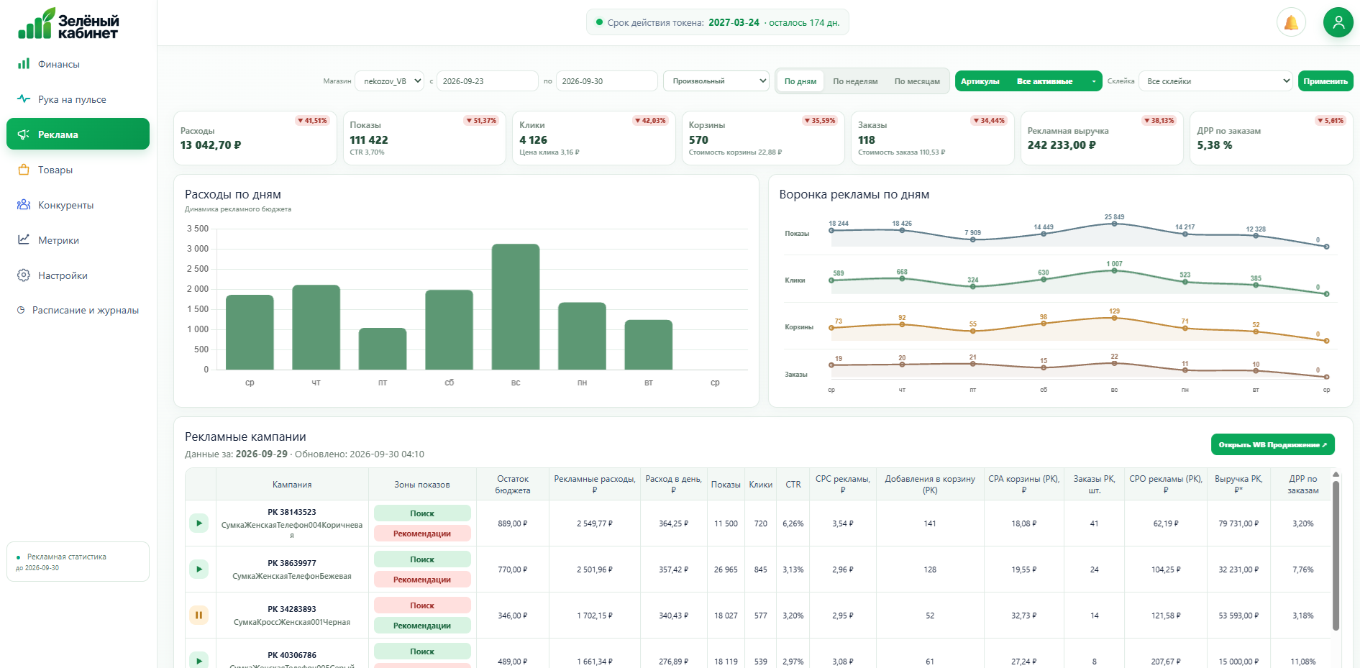Open the Все склейки dropdown
Viewport: 1360px width, 668px height.
[1216, 81]
